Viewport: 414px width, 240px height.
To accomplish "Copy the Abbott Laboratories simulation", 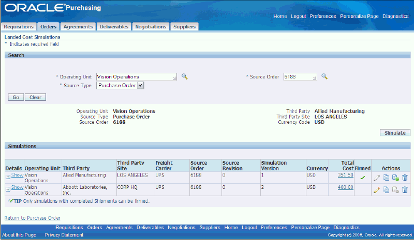I will click(x=386, y=190).
